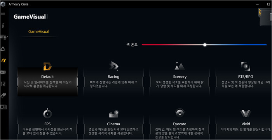Choose the Cinema mode icon

[x=113, y=114]
